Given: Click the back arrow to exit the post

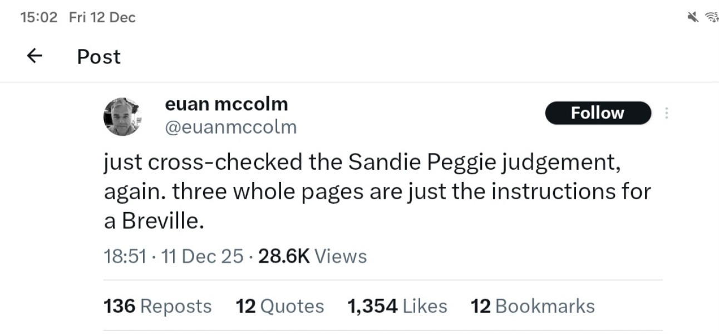Looking at the screenshot, I should click(35, 56).
